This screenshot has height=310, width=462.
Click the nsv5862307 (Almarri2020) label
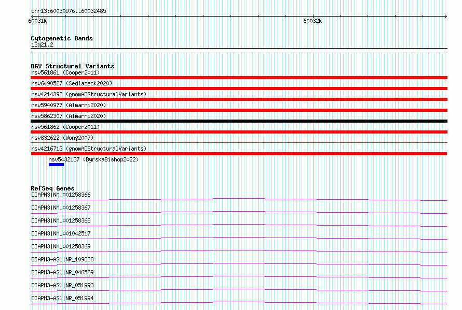click(69, 116)
